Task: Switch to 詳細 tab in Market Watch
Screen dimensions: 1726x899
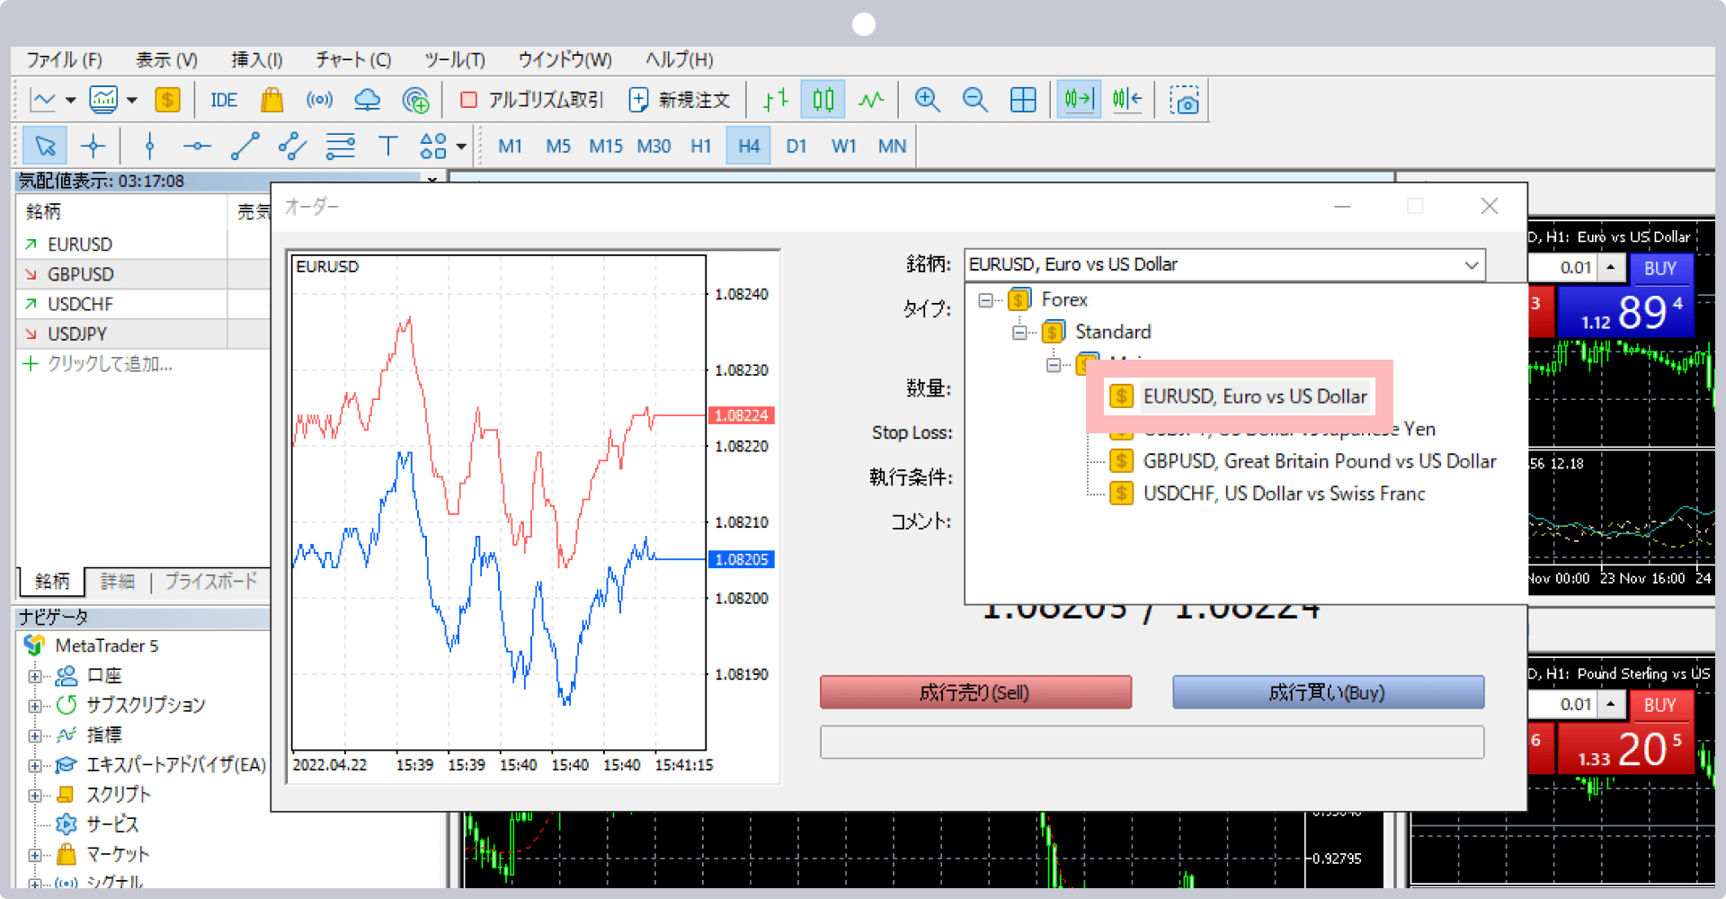Action: click(x=118, y=582)
